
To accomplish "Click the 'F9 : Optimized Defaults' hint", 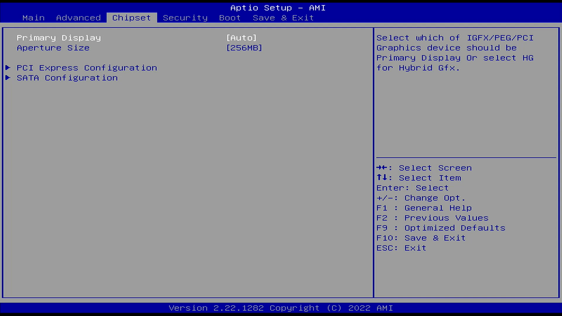I will point(441,228).
